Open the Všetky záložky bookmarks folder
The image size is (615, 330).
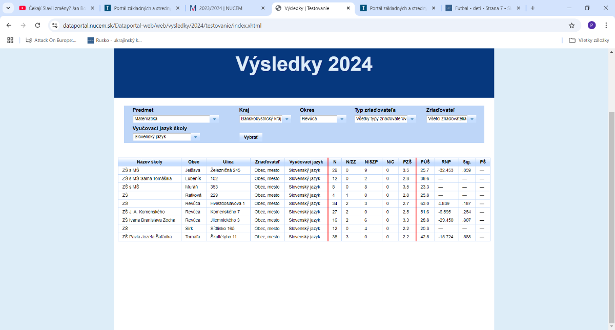[x=589, y=40]
